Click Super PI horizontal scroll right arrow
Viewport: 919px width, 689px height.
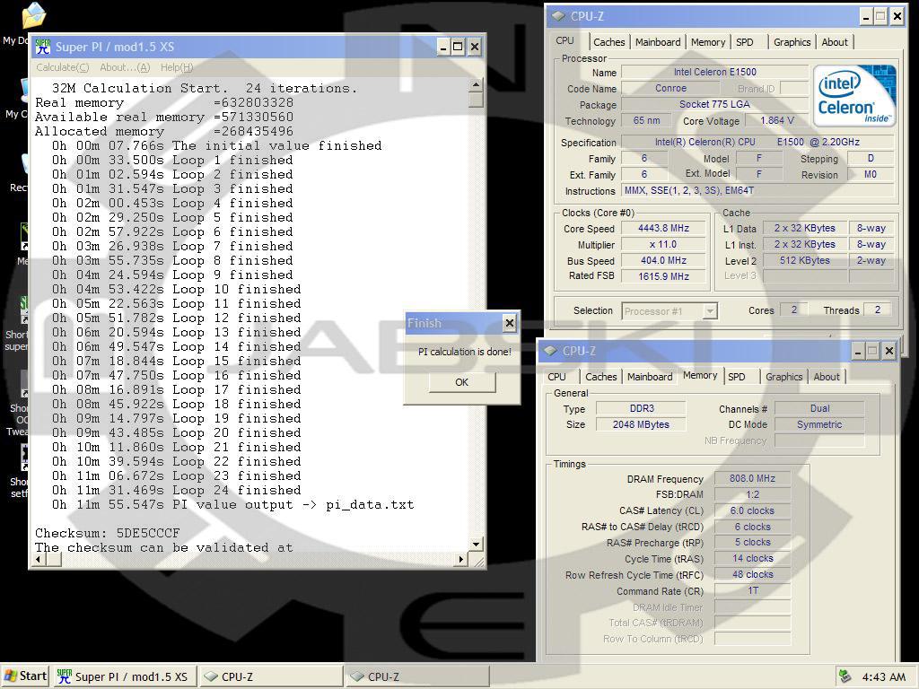click(x=461, y=560)
